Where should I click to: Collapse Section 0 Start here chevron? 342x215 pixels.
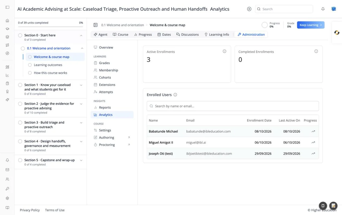tap(81, 35)
